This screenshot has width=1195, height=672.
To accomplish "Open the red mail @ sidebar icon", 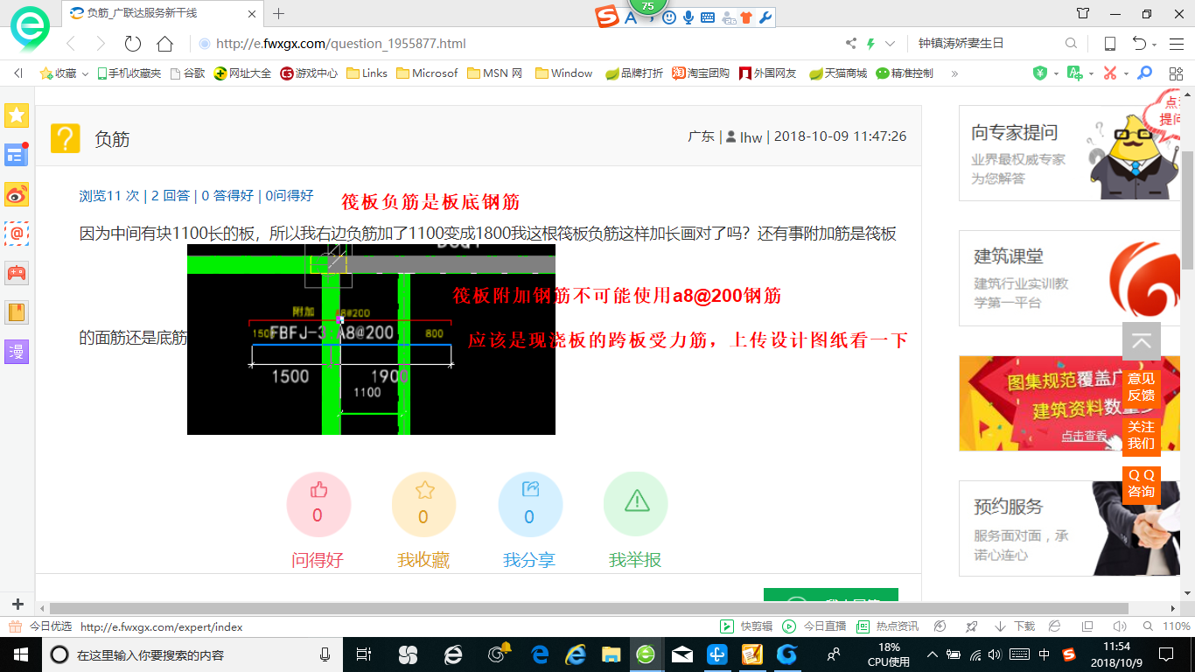I will click(17, 234).
